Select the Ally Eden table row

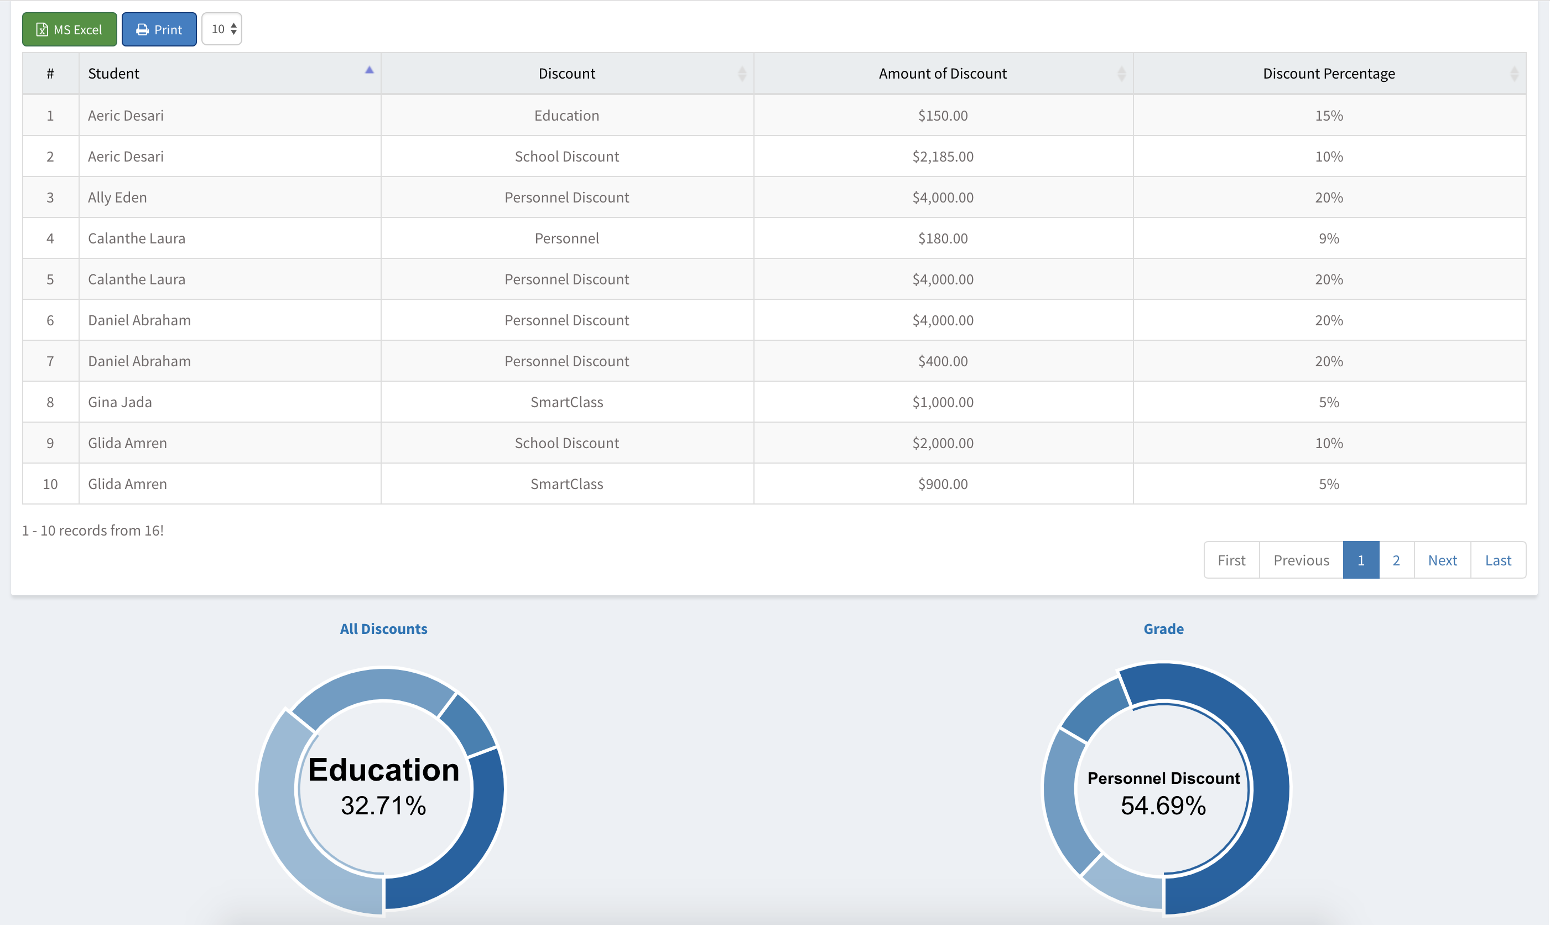[117, 197]
